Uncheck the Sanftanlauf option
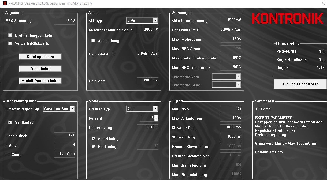Viewport: 327px width, 180px height. 10,122
